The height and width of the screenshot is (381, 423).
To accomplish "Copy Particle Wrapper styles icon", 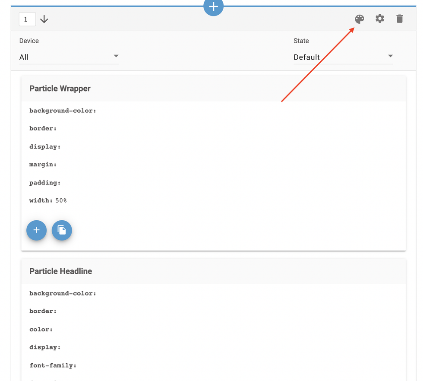I will pyautogui.click(x=62, y=230).
